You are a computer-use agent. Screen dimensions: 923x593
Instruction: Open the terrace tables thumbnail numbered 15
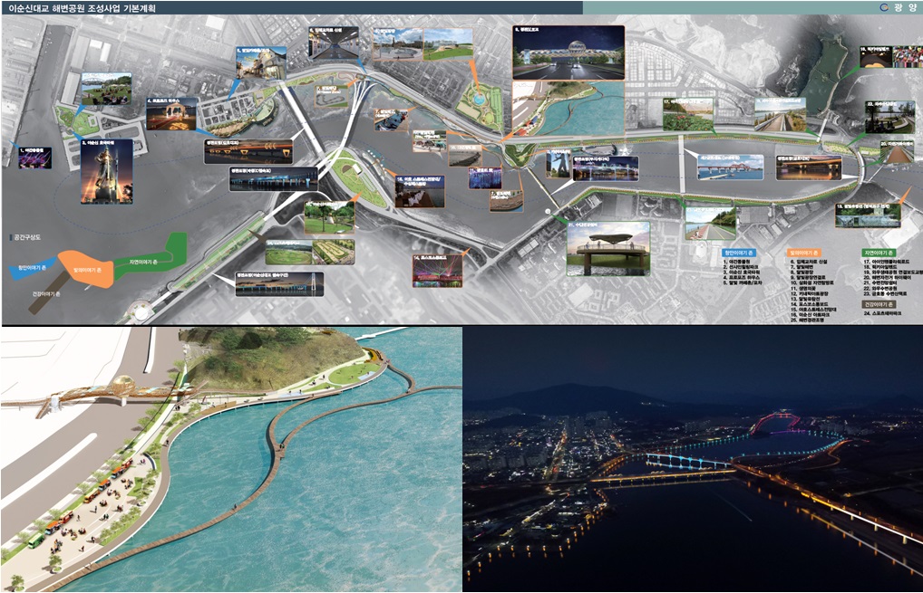[x=420, y=192]
